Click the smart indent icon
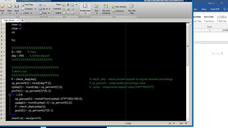Viewport: 228px width, 128px height. (64, 13)
